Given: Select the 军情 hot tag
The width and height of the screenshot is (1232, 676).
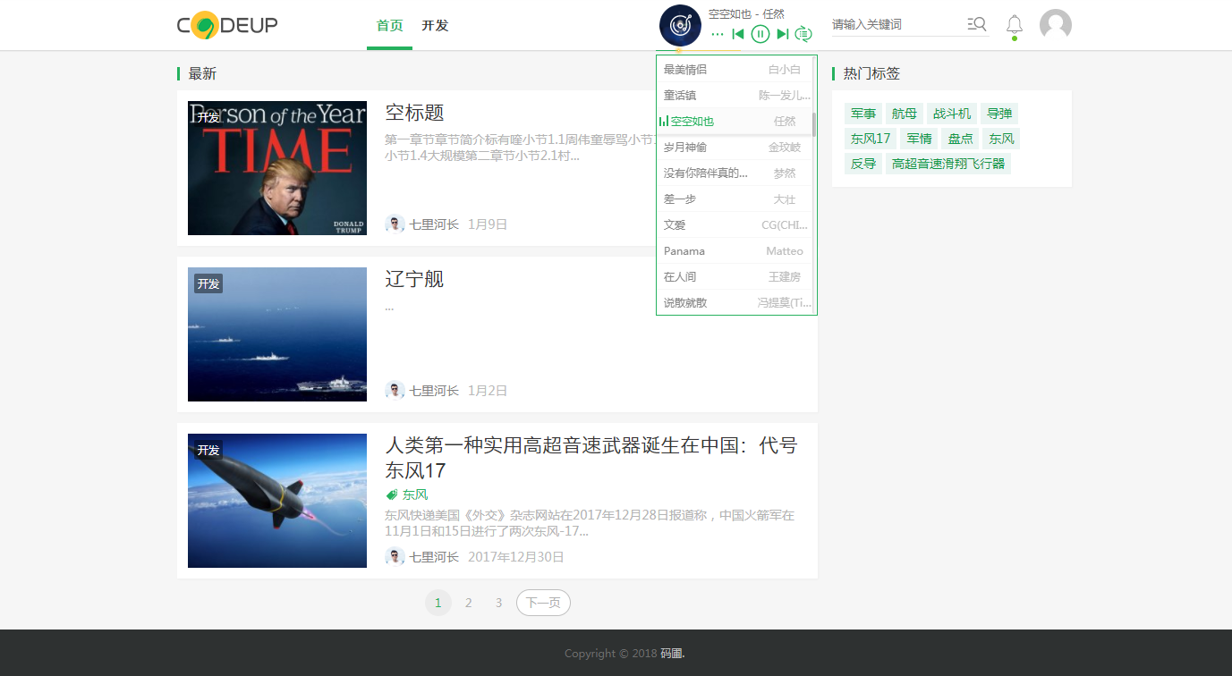Looking at the screenshot, I should pos(919,139).
